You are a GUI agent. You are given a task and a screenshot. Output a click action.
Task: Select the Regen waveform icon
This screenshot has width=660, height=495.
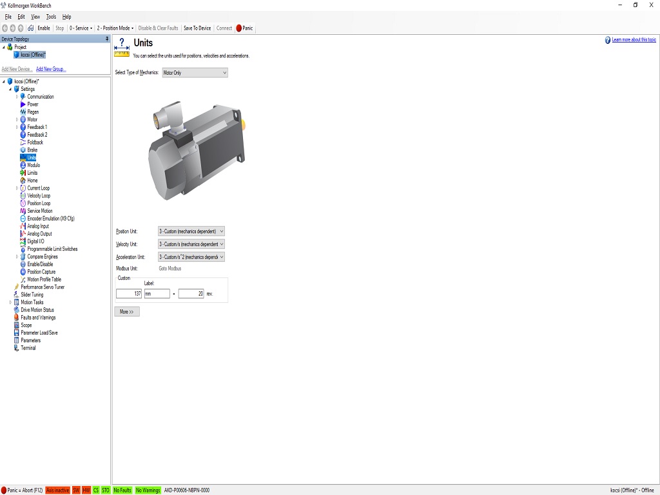pyautogui.click(x=23, y=112)
